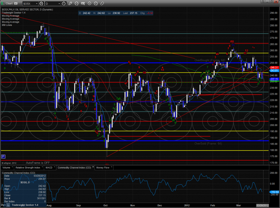Open the Money Flow tab

coord(102,168)
